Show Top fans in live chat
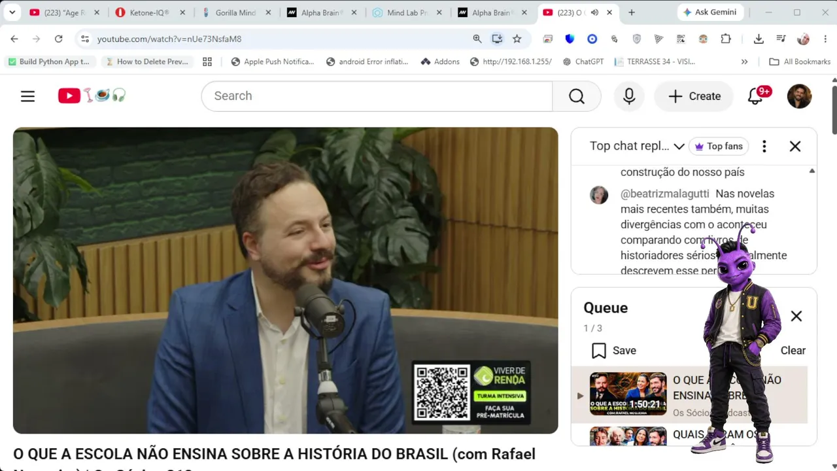 point(719,147)
